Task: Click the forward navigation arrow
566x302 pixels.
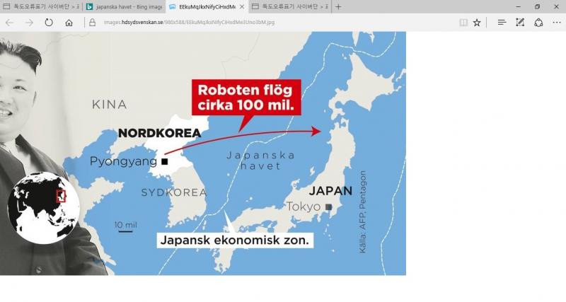Action: pyautogui.click(x=29, y=23)
